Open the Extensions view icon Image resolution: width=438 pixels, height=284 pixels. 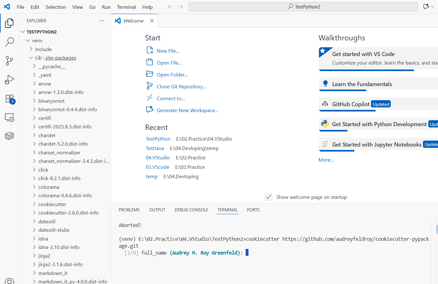pos(10,99)
